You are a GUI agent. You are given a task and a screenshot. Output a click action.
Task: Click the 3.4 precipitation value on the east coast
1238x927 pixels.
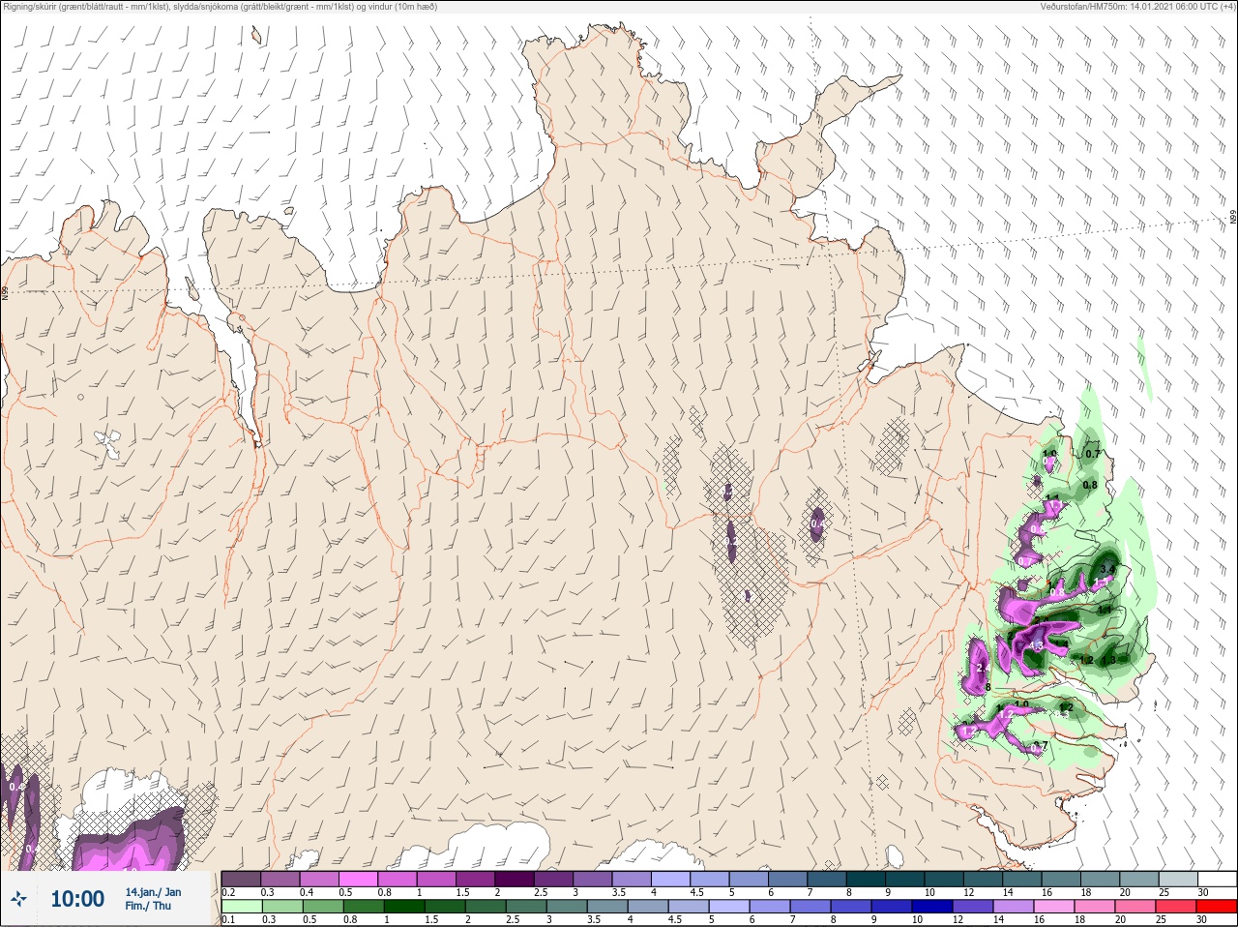pyautogui.click(x=1108, y=569)
